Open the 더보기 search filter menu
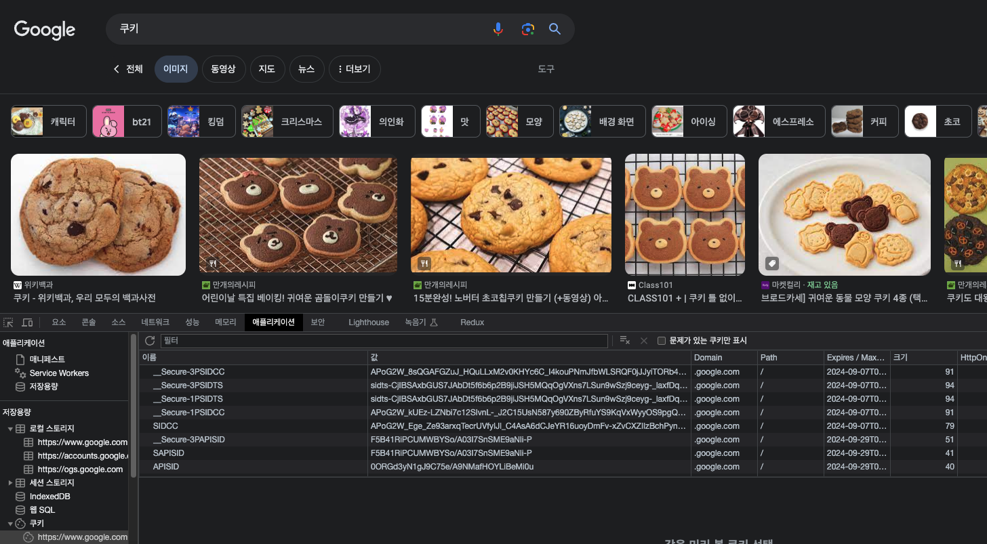Screen dimensions: 987x544 click(x=355, y=69)
